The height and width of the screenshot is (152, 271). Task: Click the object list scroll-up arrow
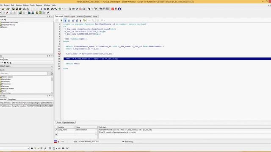coord(52,77)
